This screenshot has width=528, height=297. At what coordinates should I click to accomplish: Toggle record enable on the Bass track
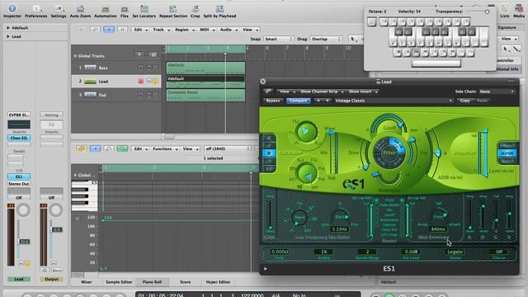point(141,68)
